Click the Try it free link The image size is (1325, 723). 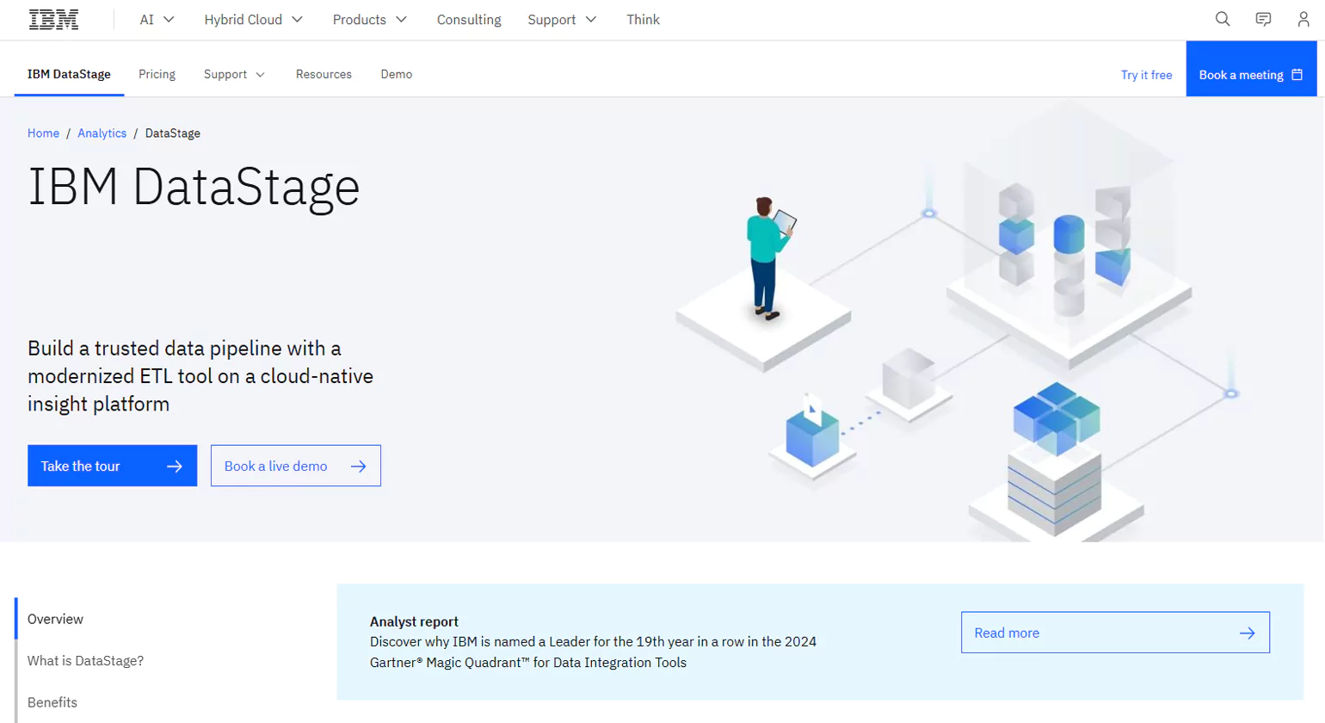pyautogui.click(x=1146, y=75)
